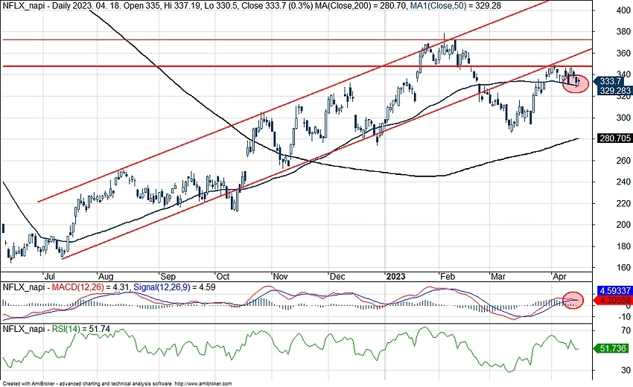Click the NFLX_napi Daily chart title text
This screenshot has width=633, height=387.
coord(38,6)
